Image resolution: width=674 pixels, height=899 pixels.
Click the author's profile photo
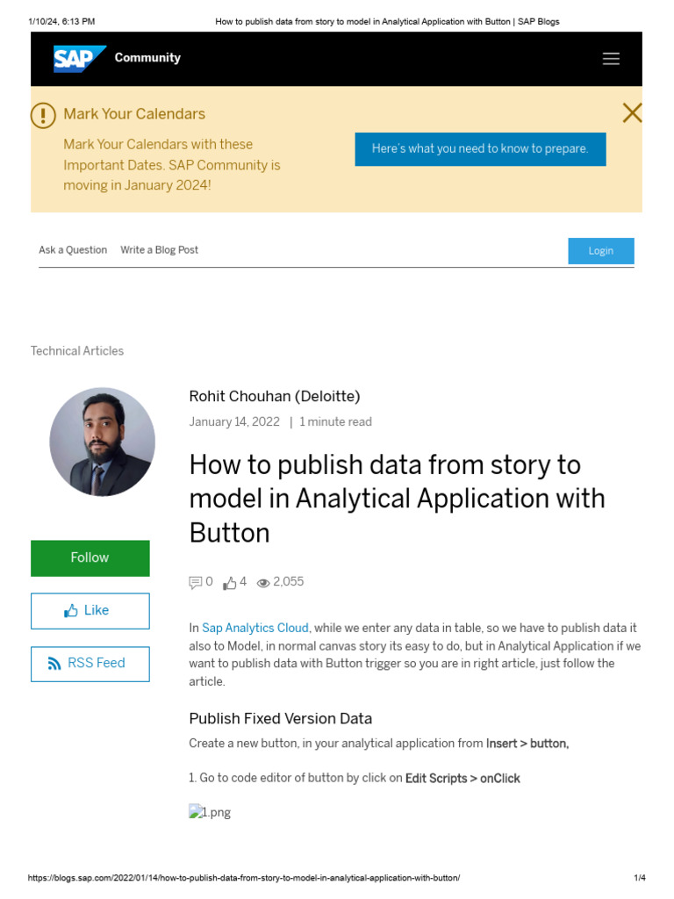click(x=102, y=442)
